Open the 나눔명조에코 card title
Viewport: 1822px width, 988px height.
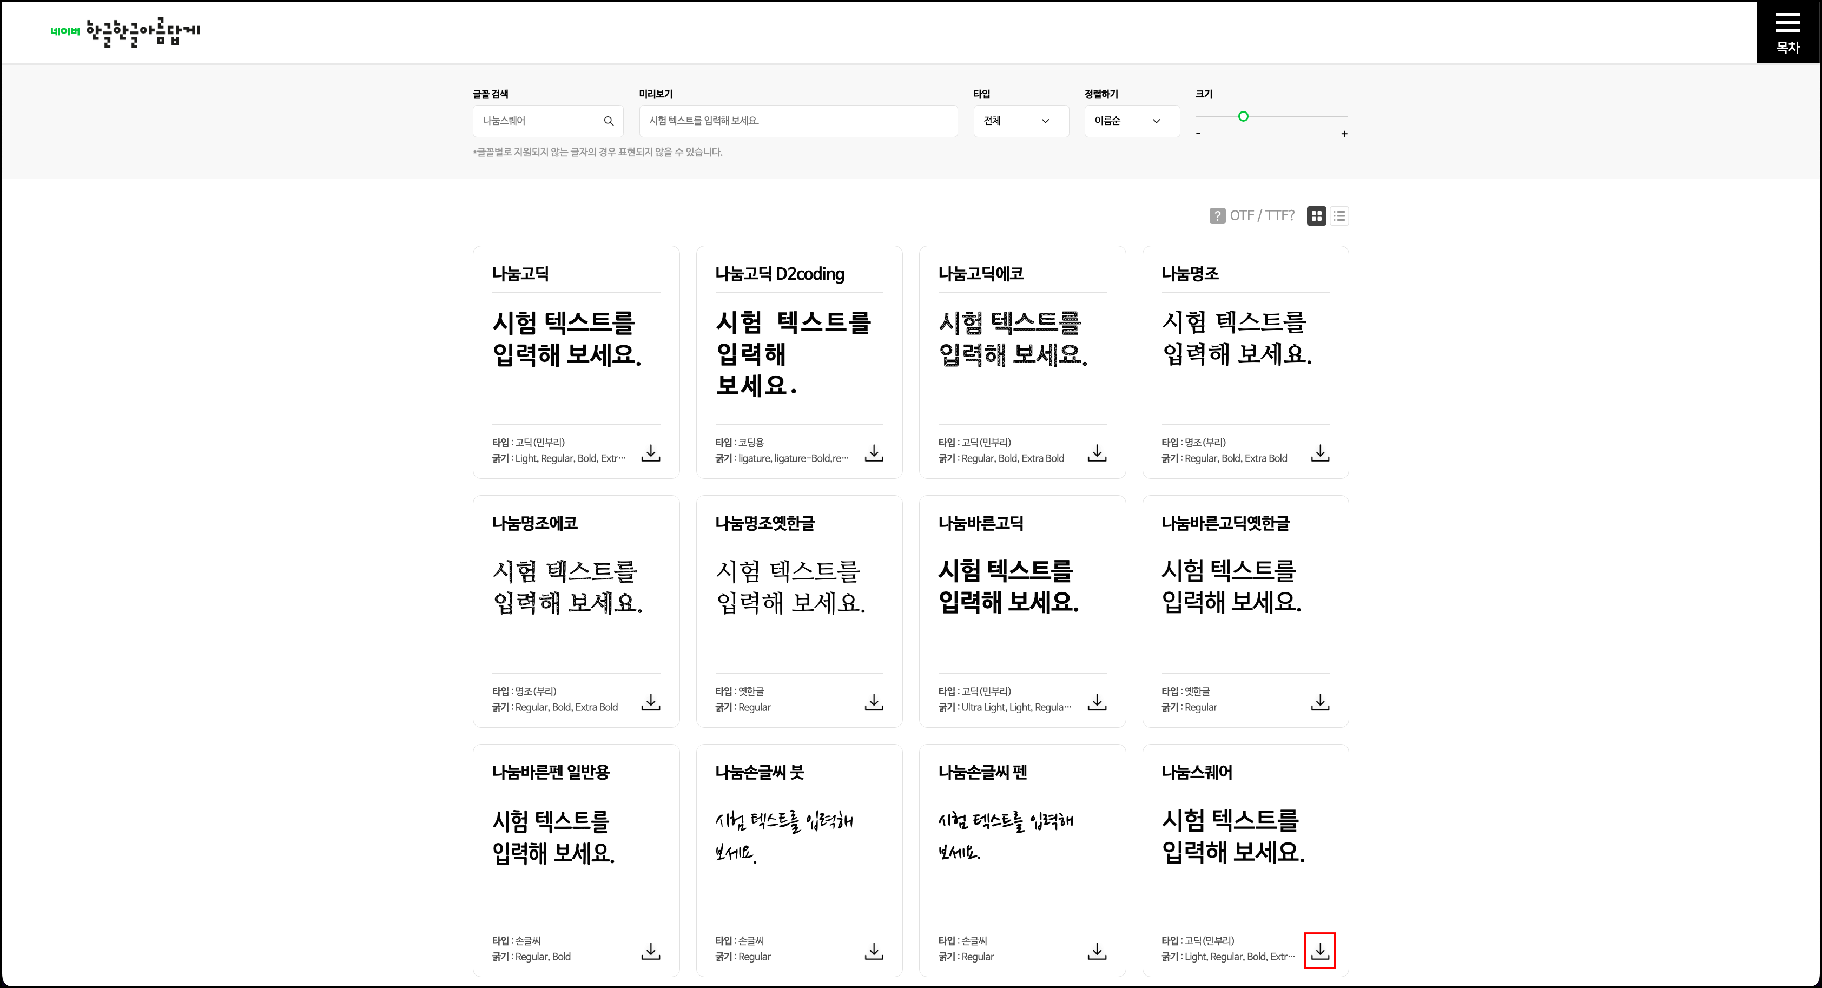(x=534, y=523)
